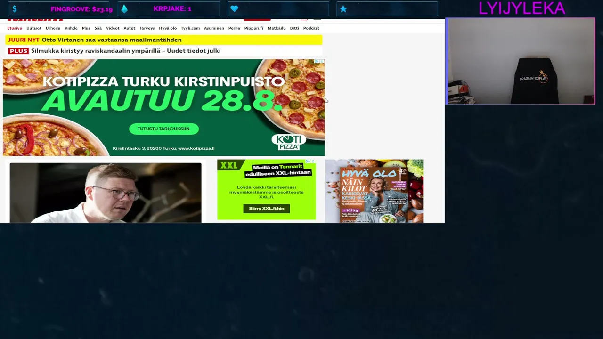Screen dimensions: 603x339
Task: Open the Videot section
Action: point(113,28)
